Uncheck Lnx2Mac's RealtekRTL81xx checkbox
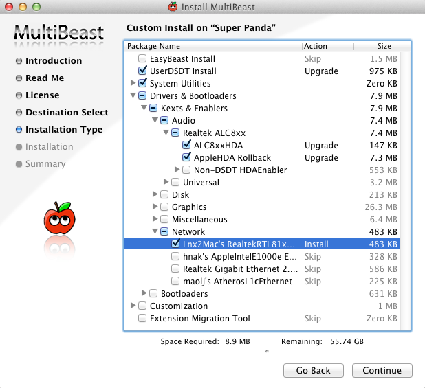The height and width of the screenshot is (388, 425). (x=175, y=244)
